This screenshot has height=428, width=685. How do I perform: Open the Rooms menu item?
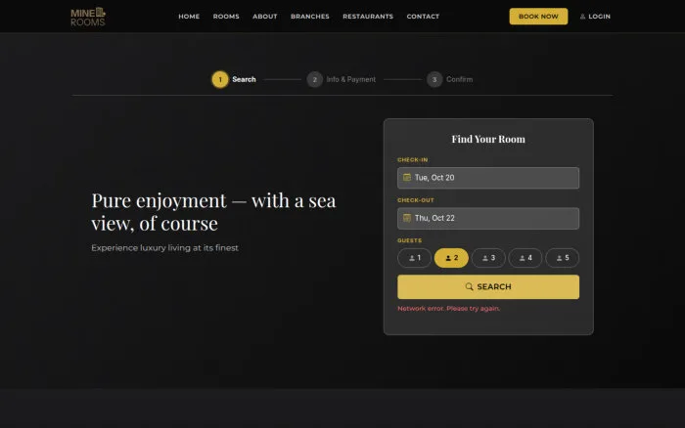226,17
